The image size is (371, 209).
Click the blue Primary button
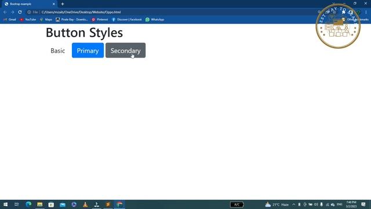[88, 51]
